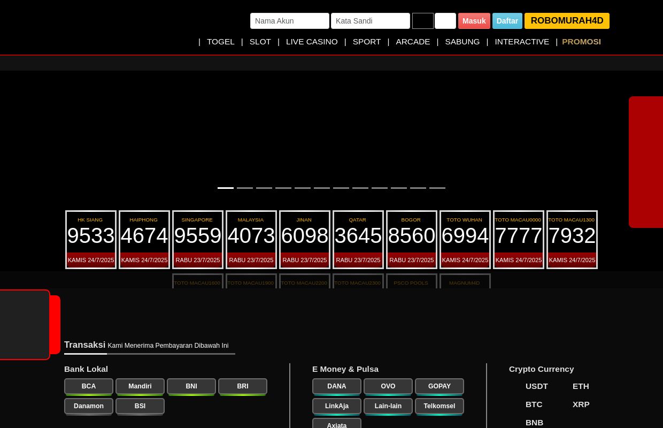Open the SLOT menu

tap(260, 42)
